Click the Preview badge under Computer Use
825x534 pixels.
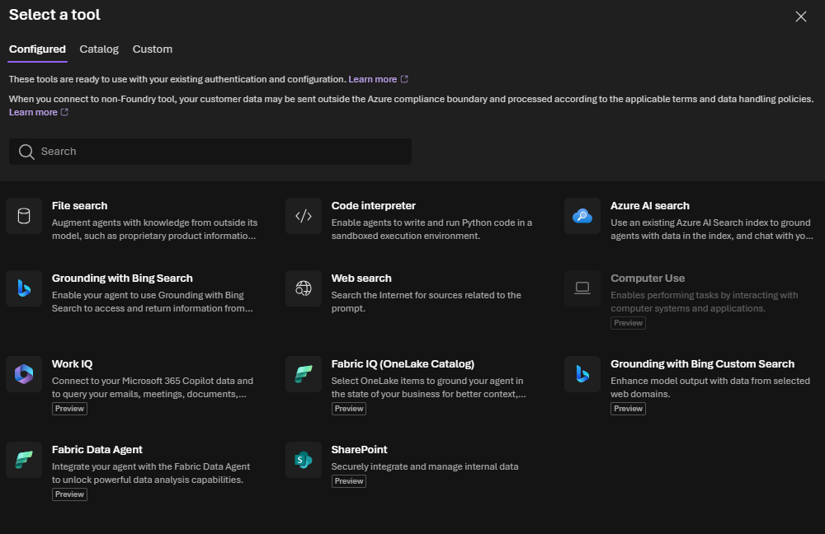point(628,323)
